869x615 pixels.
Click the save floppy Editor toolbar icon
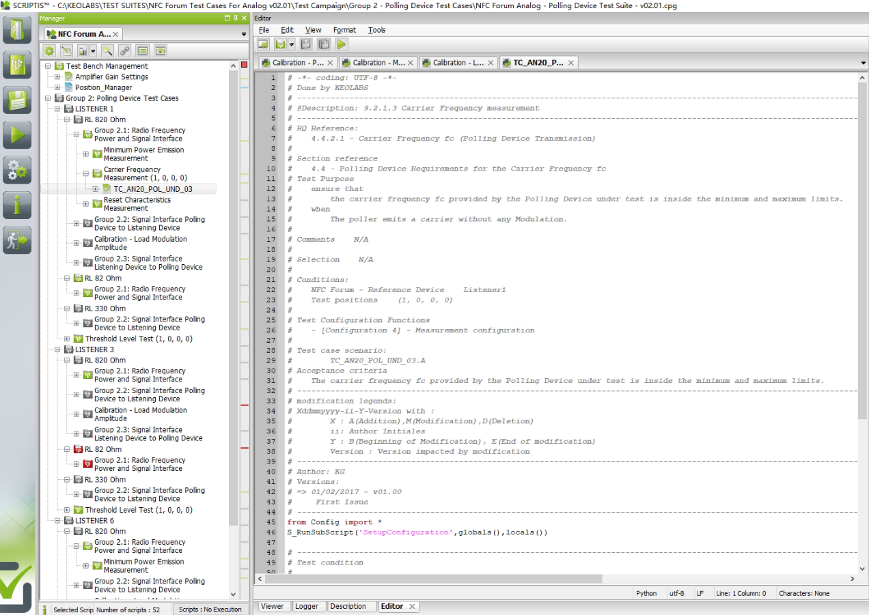[x=306, y=44]
